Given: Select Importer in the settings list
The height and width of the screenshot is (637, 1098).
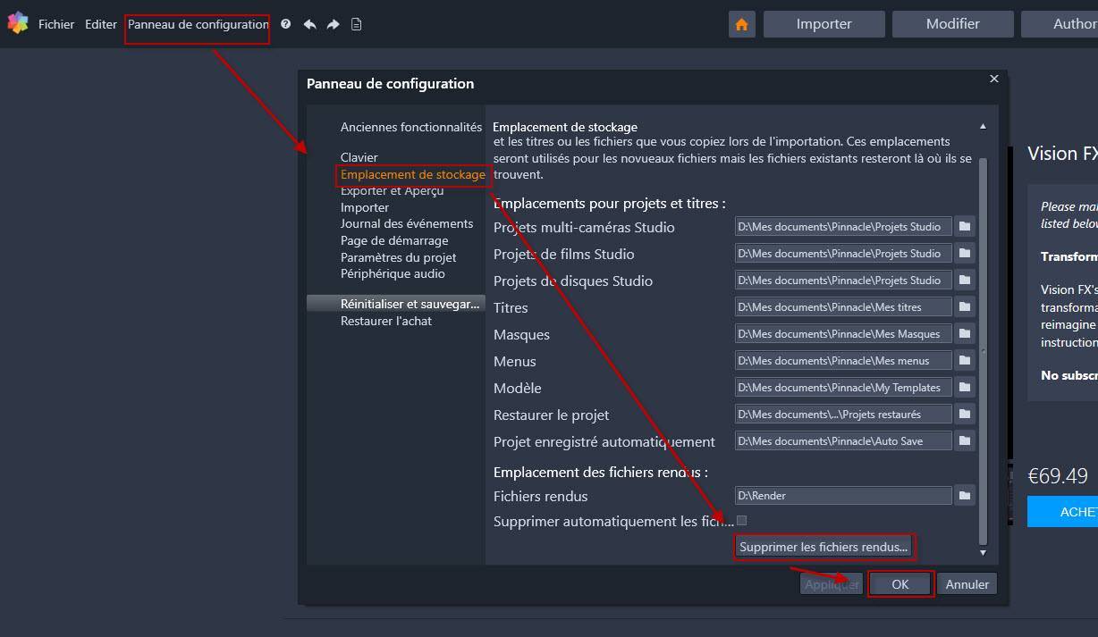Looking at the screenshot, I should (x=365, y=207).
